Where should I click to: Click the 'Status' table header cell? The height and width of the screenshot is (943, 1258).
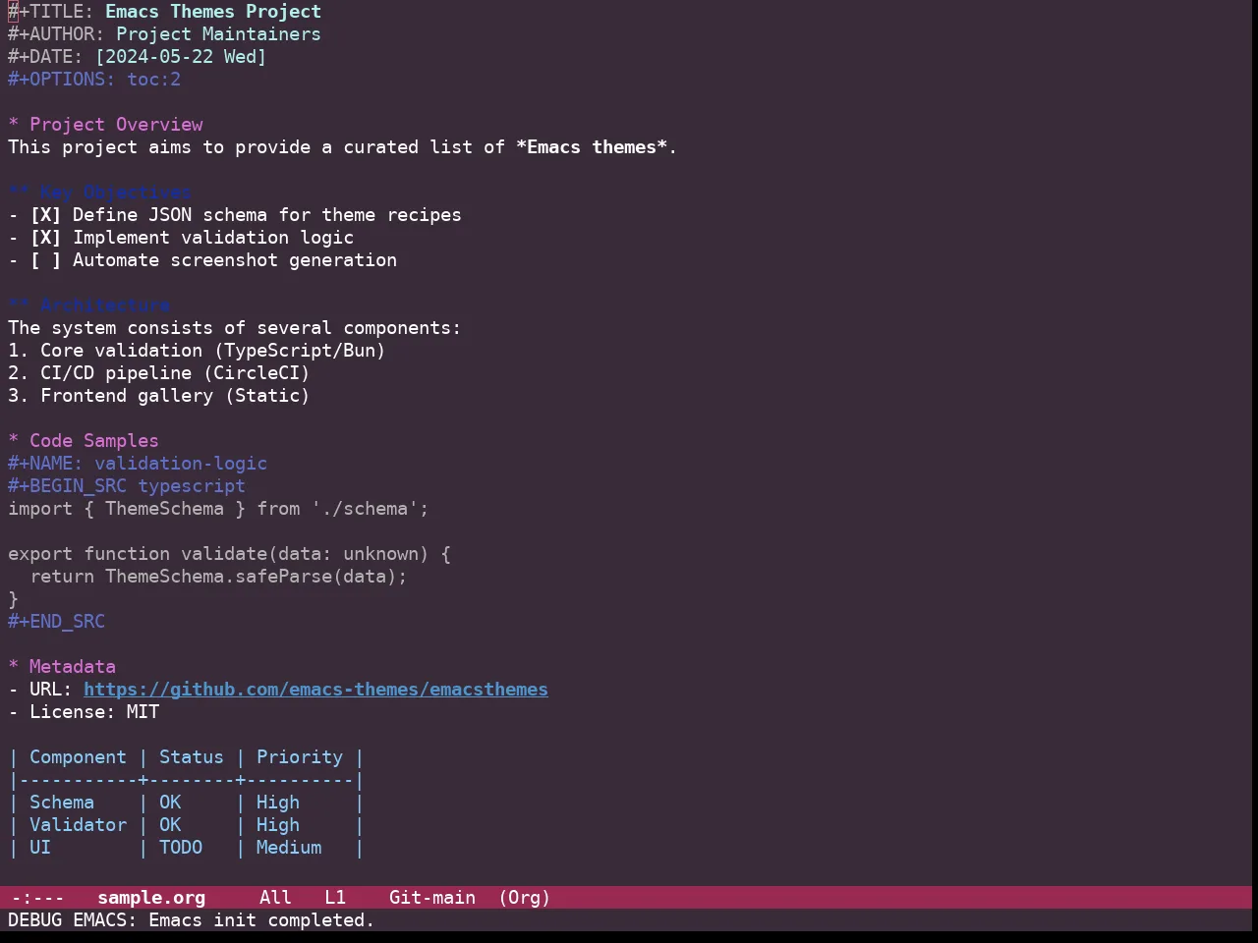192,757
